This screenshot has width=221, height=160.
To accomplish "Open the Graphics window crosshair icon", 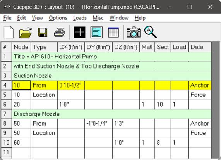I will (x=80, y=32).
